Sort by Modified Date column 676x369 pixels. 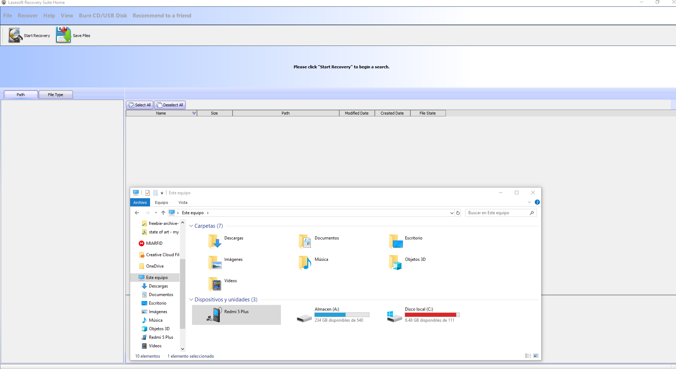tap(357, 113)
